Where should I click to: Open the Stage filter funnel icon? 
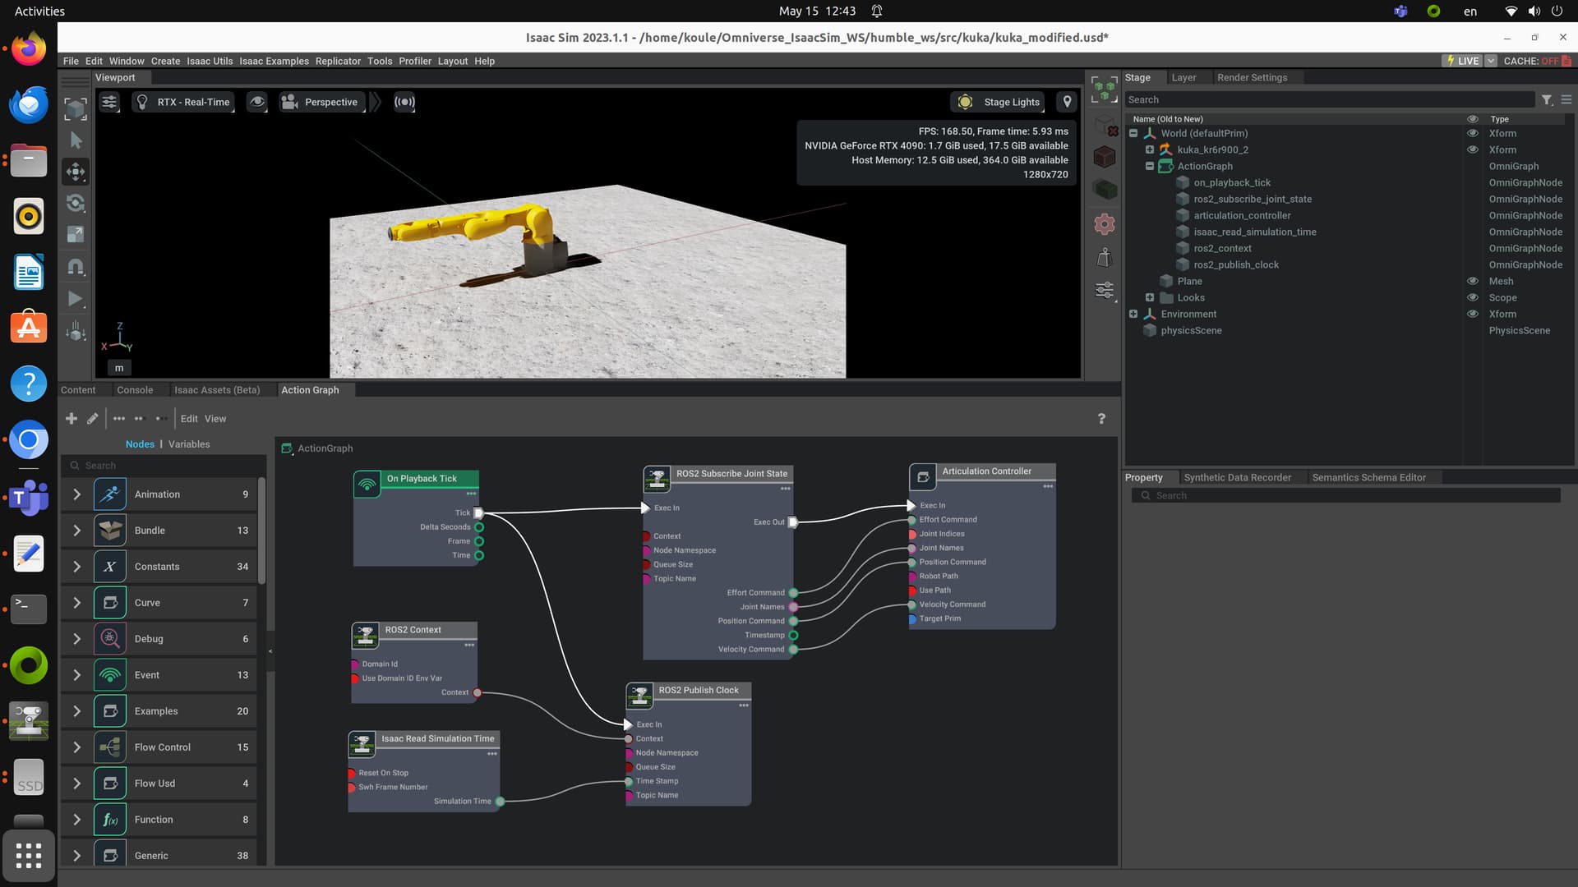(x=1547, y=99)
